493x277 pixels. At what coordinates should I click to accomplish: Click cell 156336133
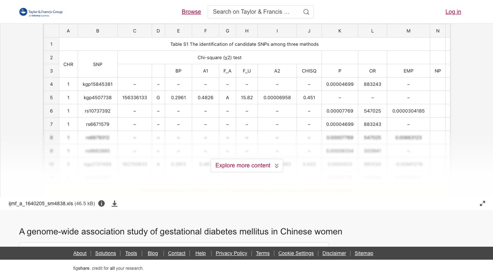(x=134, y=98)
